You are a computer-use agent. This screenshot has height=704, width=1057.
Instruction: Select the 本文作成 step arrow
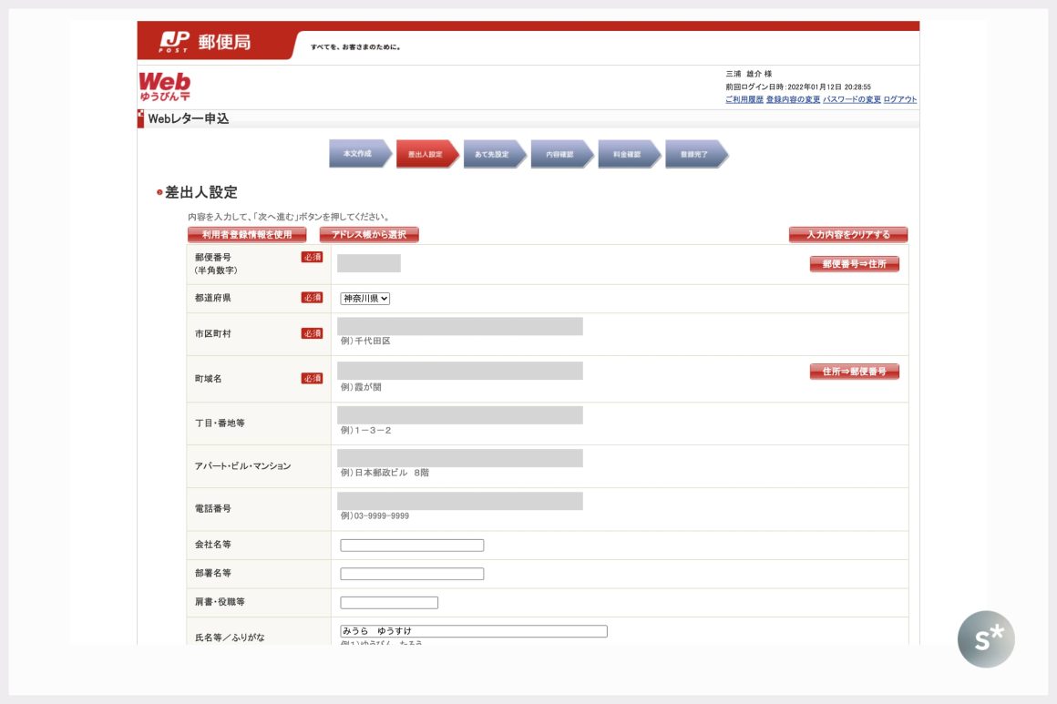click(359, 154)
